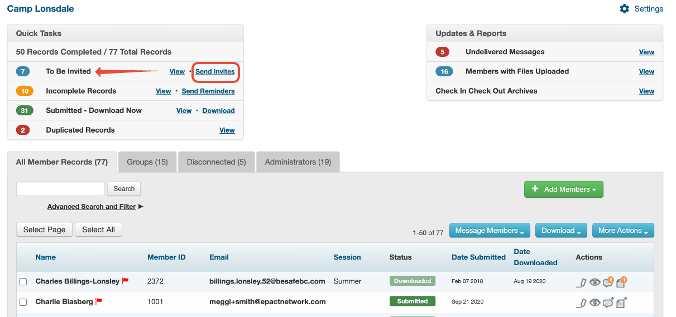View the Duplicated Records
This screenshot has height=317, width=676.
[x=227, y=130]
